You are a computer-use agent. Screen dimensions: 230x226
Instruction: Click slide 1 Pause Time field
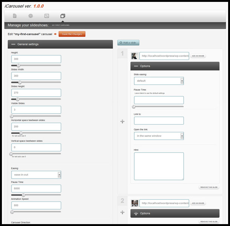point(159,100)
